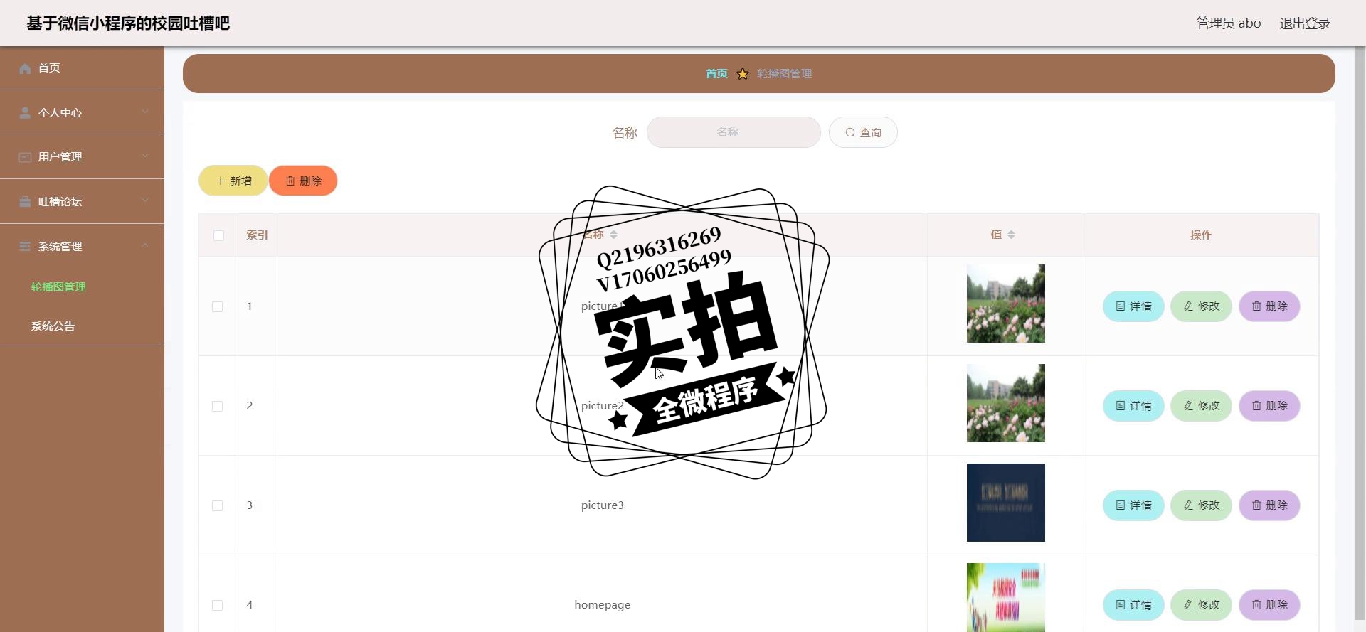The height and width of the screenshot is (632, 1366).
Task: Click the top 删除 batch delete button
Action: tap(303, 181)
